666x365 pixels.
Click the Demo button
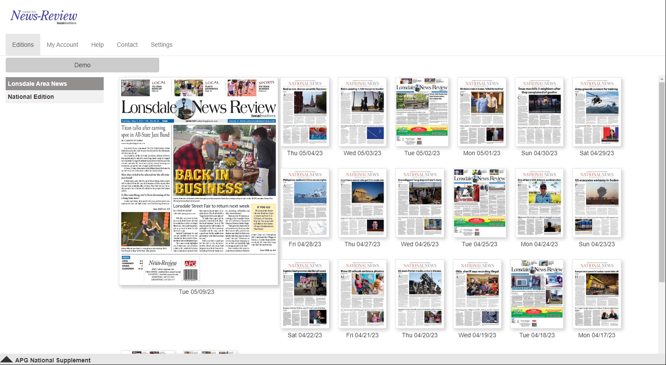click(x=82, y=65)
